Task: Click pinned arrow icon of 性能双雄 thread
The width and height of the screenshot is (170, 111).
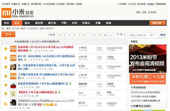Action: pos(6,49)
